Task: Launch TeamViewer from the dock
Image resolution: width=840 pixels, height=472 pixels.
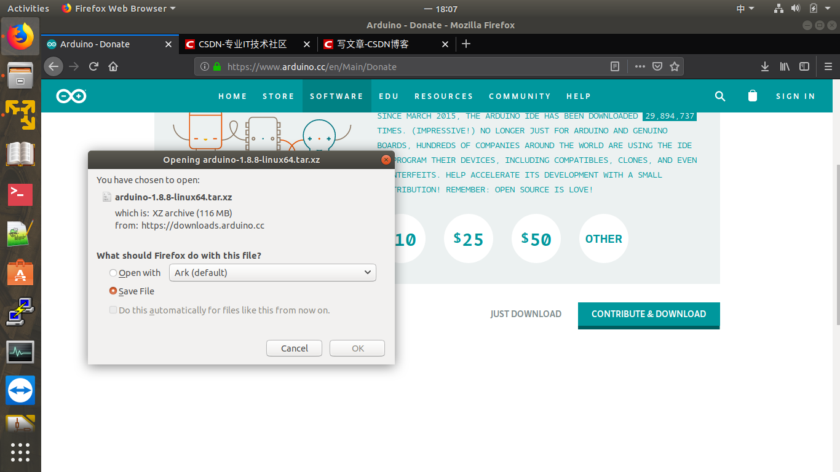Action: (20, 390)
